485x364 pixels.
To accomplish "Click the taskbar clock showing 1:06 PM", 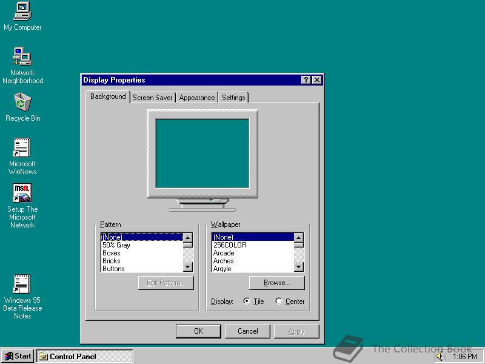I will (x=465, y=357).
